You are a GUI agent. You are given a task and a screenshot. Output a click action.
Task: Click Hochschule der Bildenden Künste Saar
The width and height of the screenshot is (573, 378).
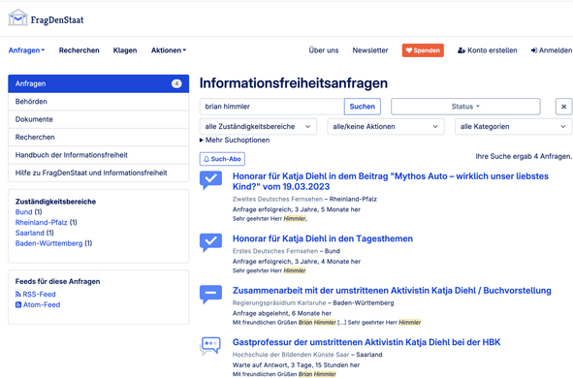[291, 355]
